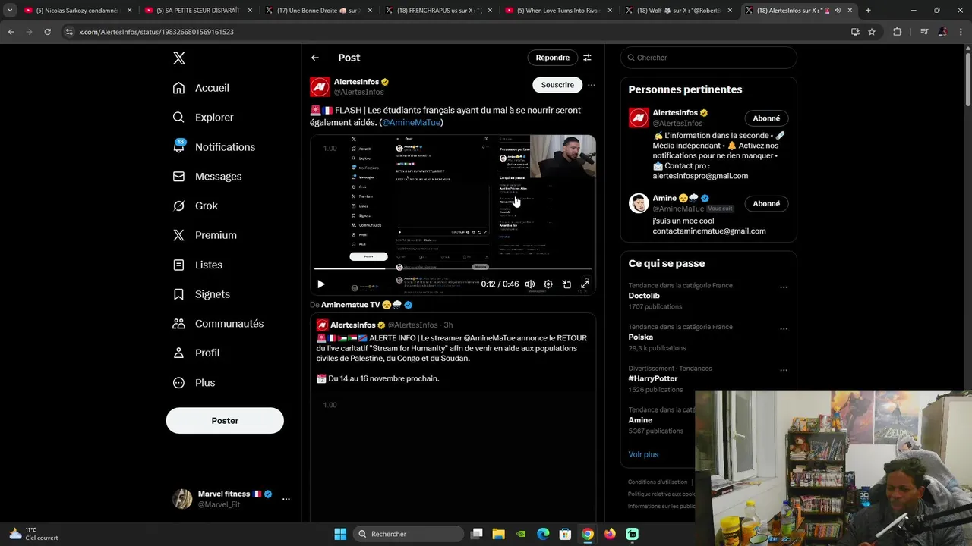This screenshot has height=546, width=972.
Task: Click the taskbar Rechercher search box
Action: [409, 534]
